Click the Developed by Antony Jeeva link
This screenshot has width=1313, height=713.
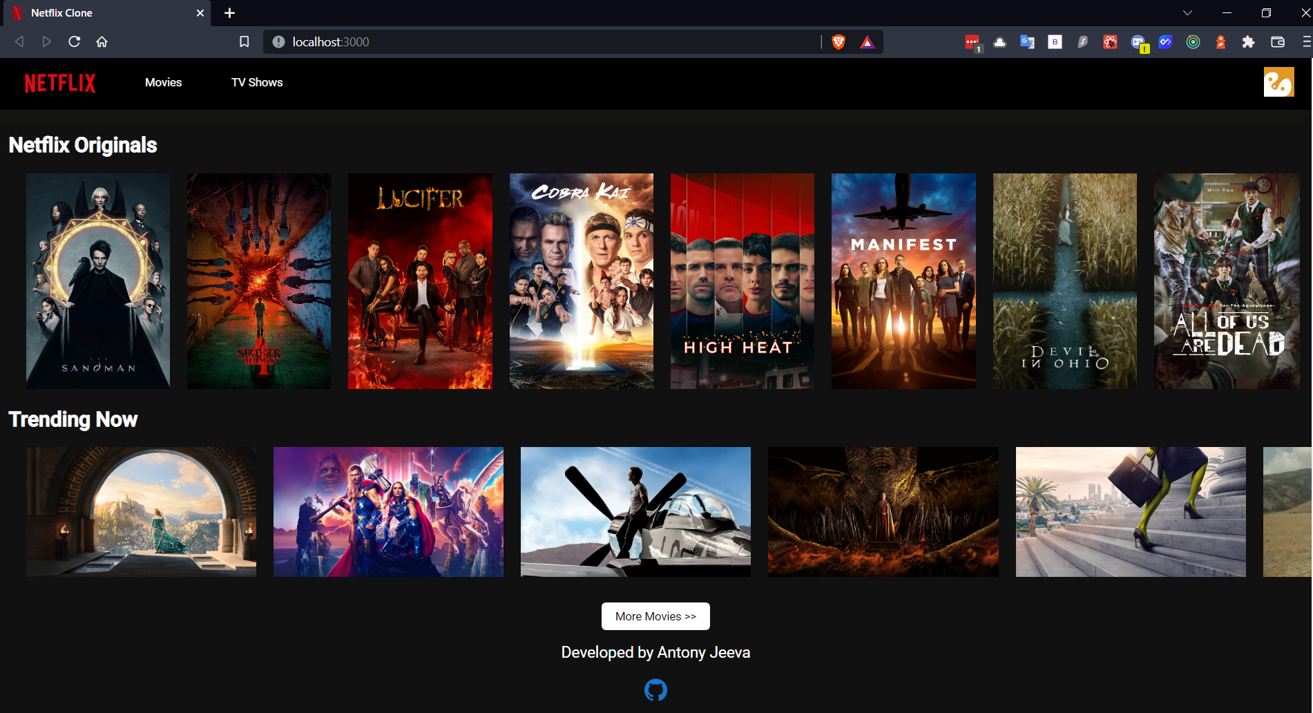655,652
